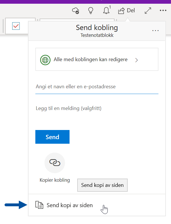The width and height of the screenshot is (171, 224).
Task: Expand the link settings chevron arrow
Action: [137, 60]
